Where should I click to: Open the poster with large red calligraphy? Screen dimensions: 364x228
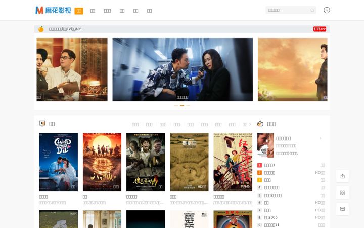point(233,162)
